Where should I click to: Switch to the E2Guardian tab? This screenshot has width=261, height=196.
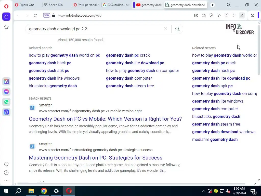pos(116,5)
